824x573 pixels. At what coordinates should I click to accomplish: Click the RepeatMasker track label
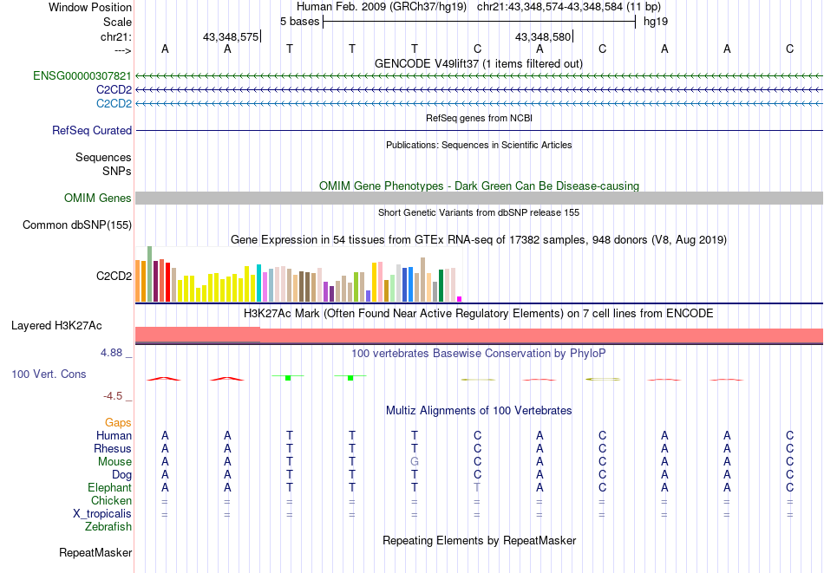coord(95,552)
